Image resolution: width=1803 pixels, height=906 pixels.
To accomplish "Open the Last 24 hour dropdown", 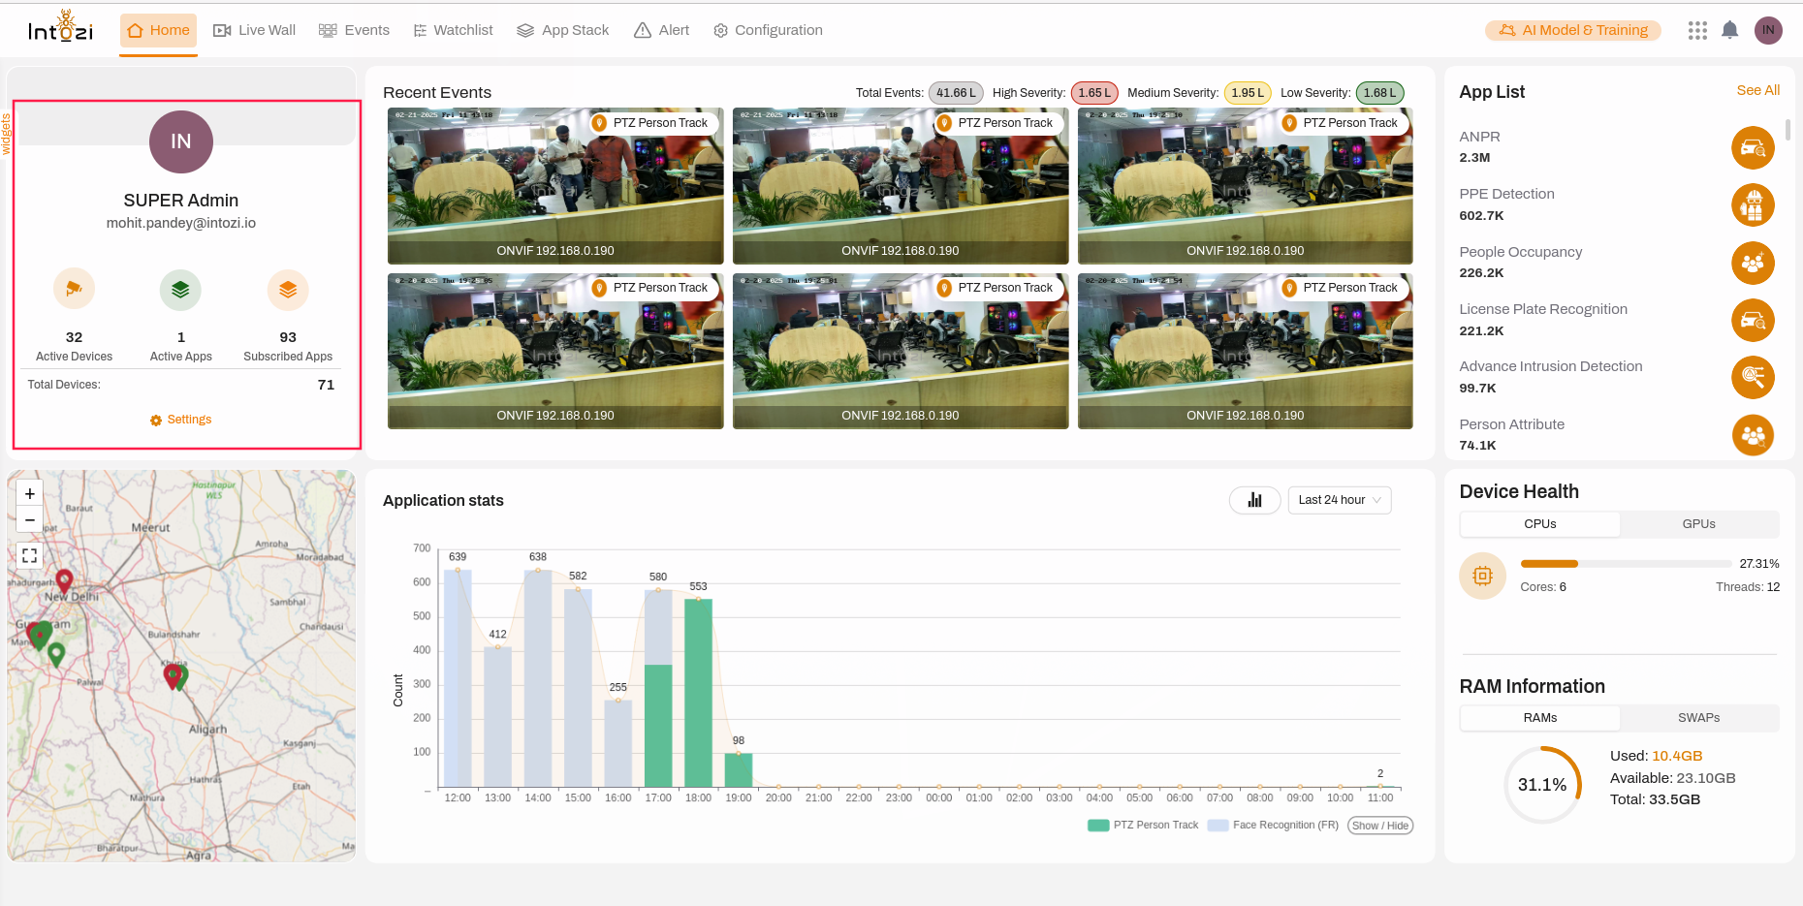I will point(1339,500).
